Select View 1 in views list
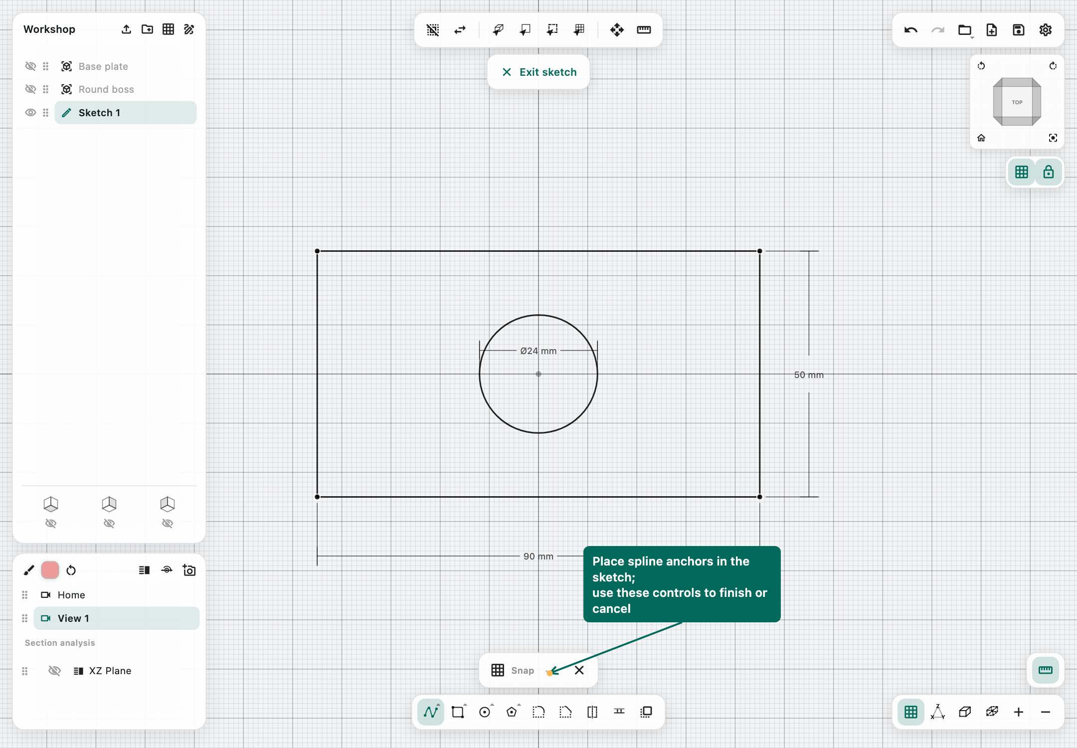Screen dimensions: 1077x748 click(117, 618)
